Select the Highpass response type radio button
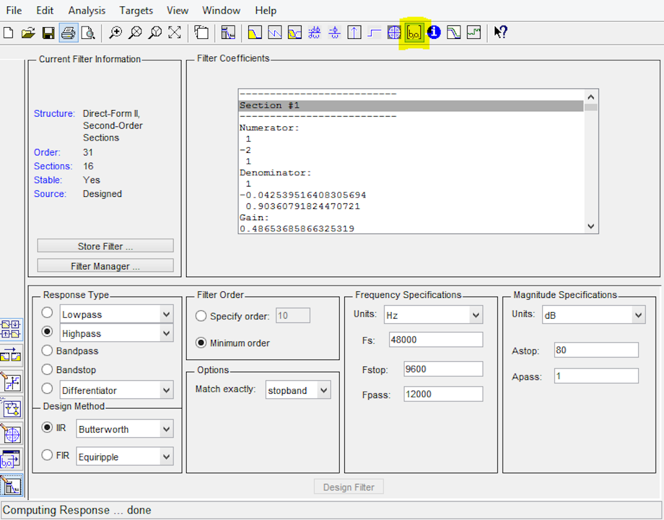Image resolution: width=664 pixels, height=520 pixels. (47, 332)
